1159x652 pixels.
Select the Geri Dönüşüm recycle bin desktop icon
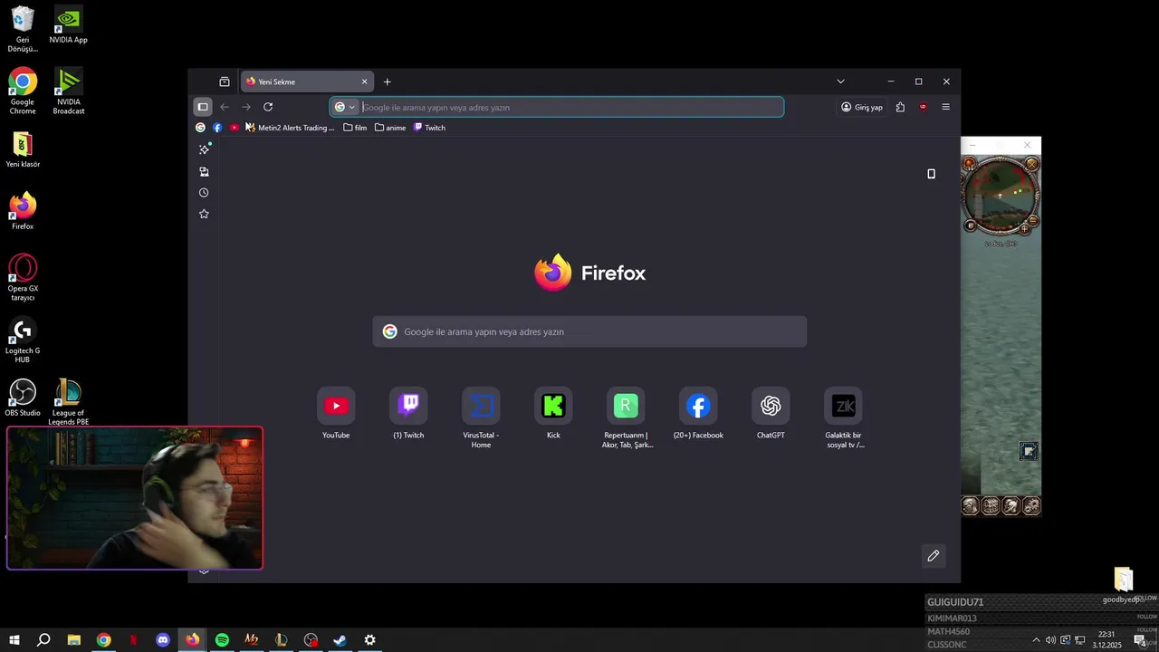23,29
